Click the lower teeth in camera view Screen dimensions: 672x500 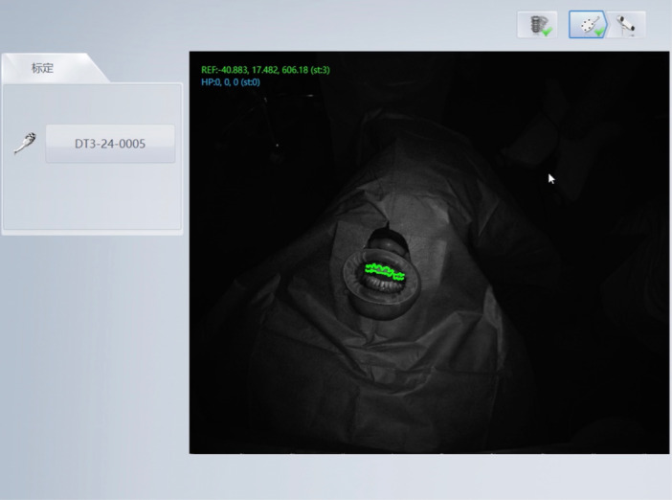[381, 284]
